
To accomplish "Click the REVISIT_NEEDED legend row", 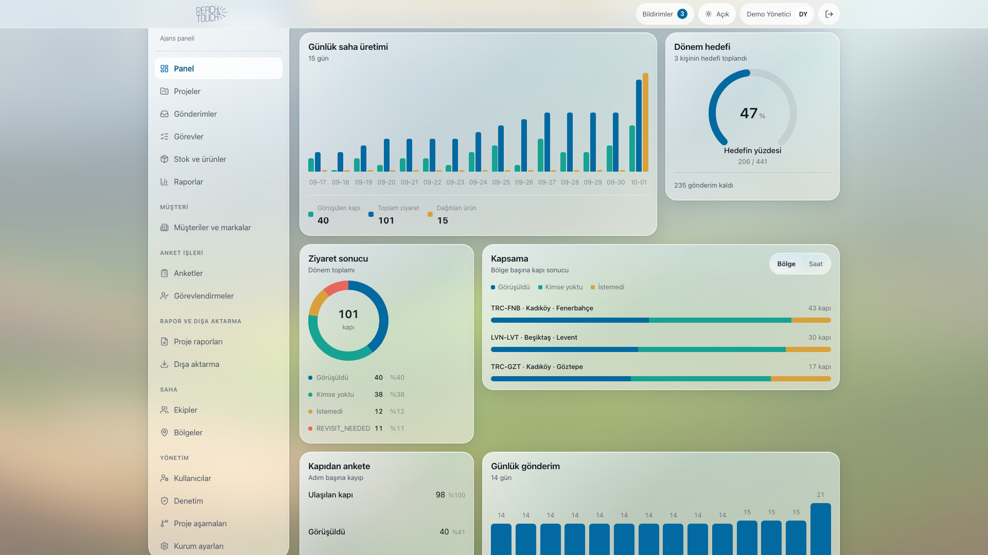I will click(356, 428).
